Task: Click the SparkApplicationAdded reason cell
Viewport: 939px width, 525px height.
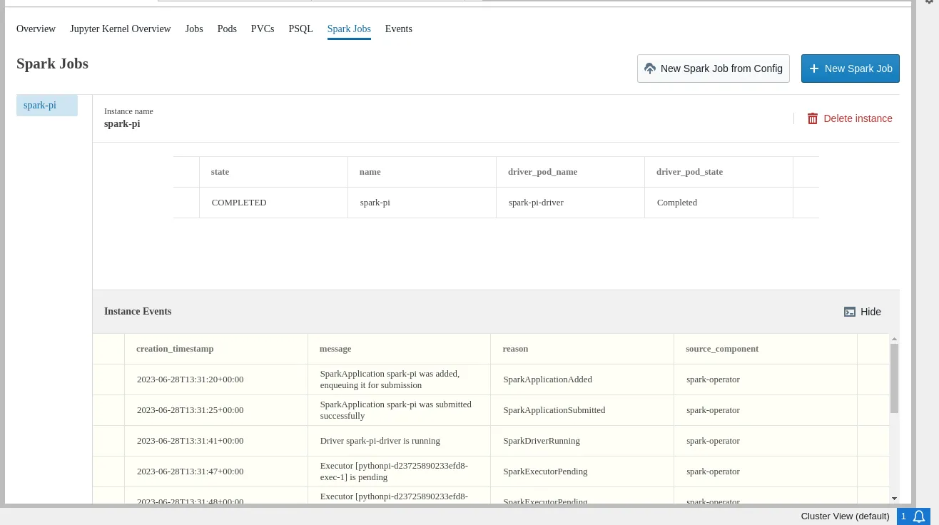Action: [x=583, y=379]
